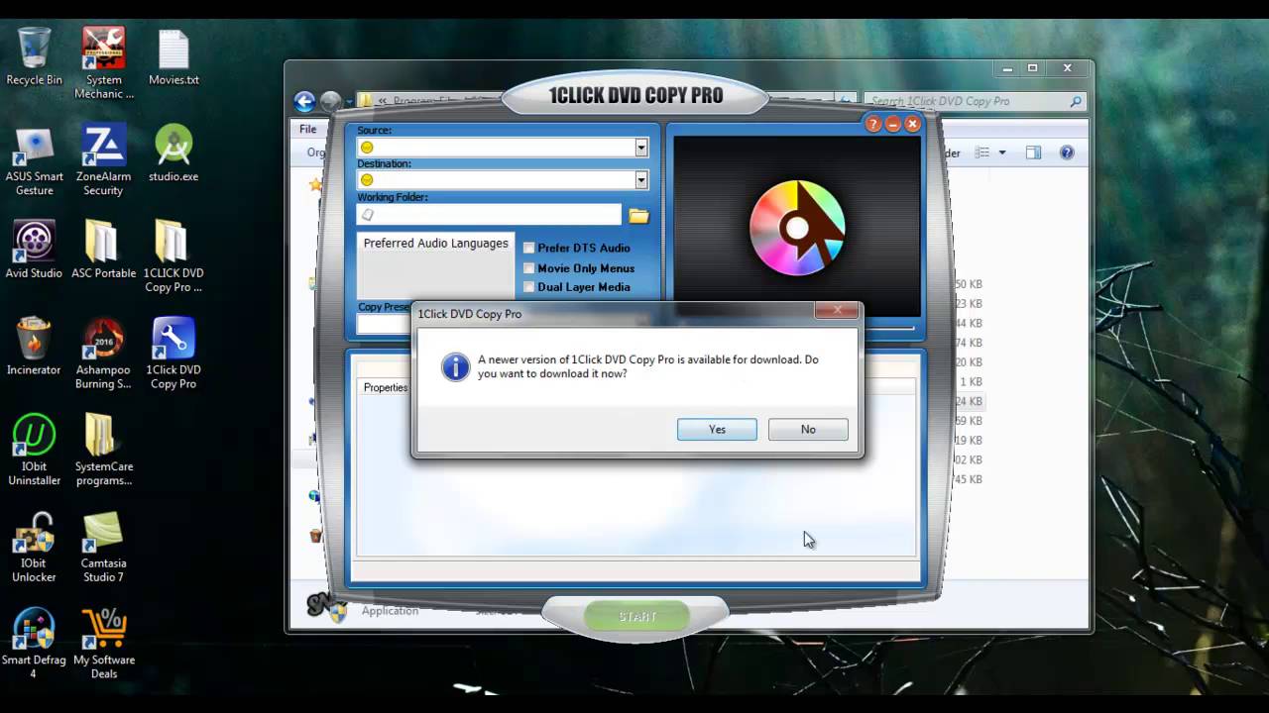Viewport: 1269px width, 713px height.
Task: Enable the Dual Layer Media checkbox
Action: [x=529, y=286]
